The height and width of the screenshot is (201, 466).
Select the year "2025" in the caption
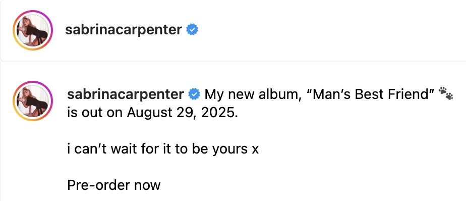pos(218,113)
